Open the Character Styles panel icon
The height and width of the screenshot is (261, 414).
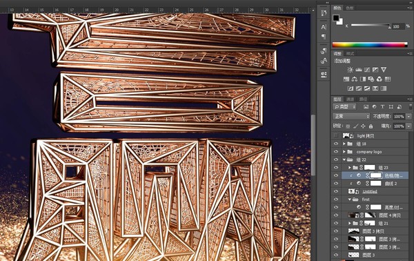[324, 61]
